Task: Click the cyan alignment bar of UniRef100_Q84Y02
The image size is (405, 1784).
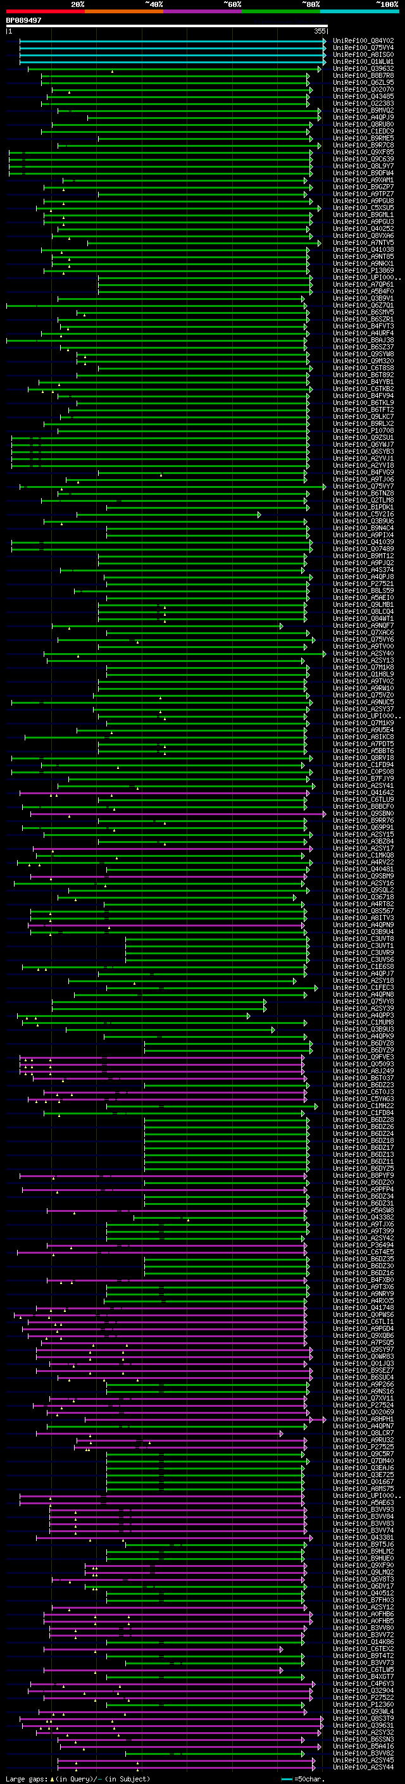Action: [x=172, y=41]
